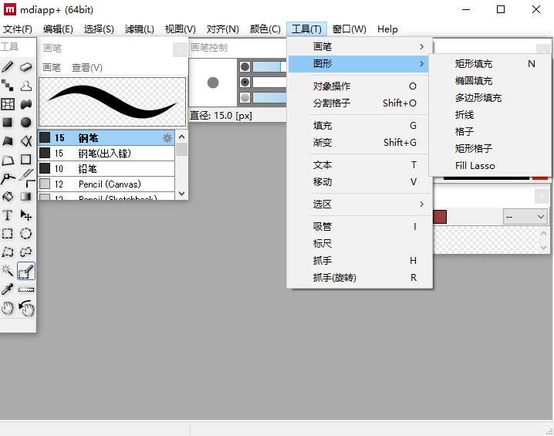The height and width of the screenshot is (436, 554).
Task: Open the 文件(F) menu
Action: click(x=17, y=29)
